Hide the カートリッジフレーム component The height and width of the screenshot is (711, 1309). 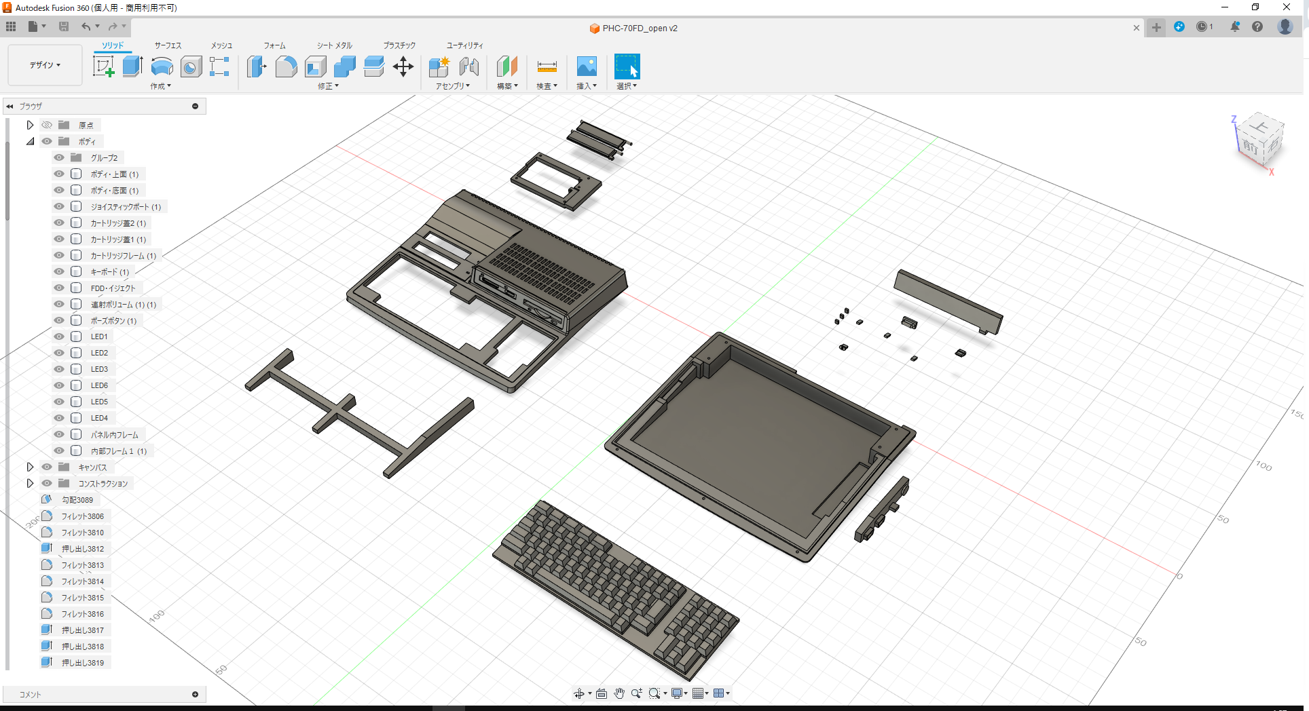59,254
